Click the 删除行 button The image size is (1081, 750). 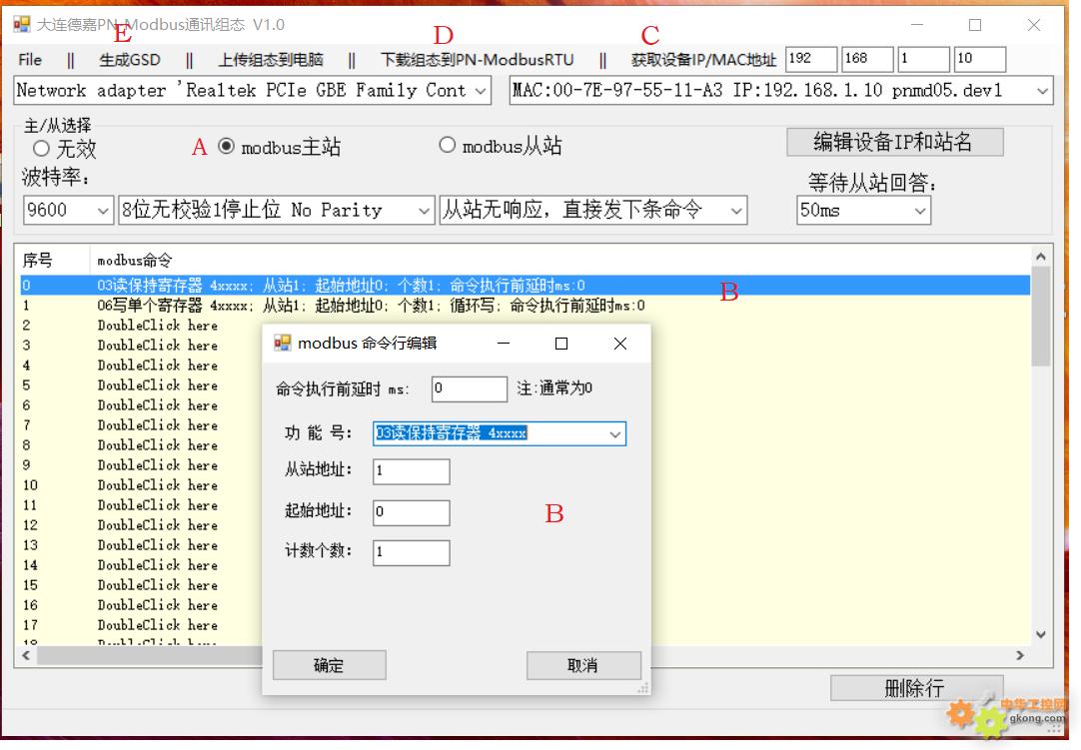pyautogui.click(x=915, y=688)
